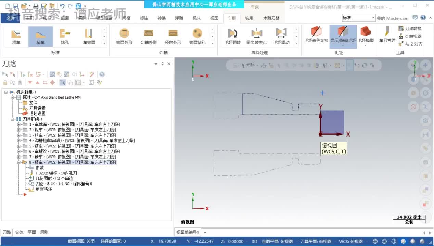Move insert arrow down one item
This screenshot has width=434, height=246.
(x=30, y=82)
